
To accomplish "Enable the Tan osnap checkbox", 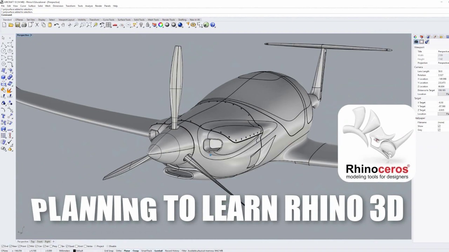I will tap(59, 246).
